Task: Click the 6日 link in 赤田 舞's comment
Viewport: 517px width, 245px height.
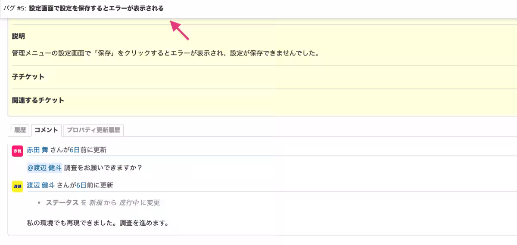Action: (x=75, y=150)
